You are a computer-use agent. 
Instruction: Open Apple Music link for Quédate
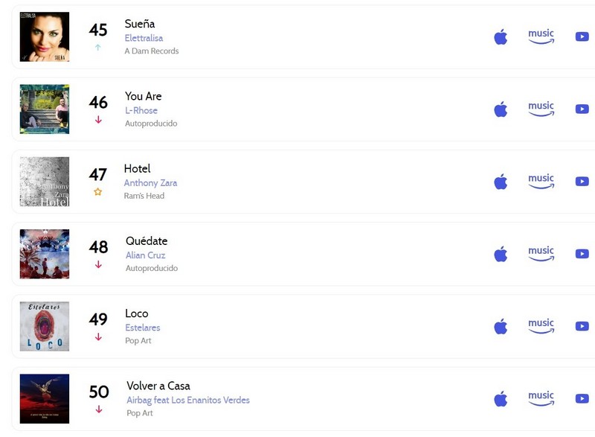tap(501, 254)
